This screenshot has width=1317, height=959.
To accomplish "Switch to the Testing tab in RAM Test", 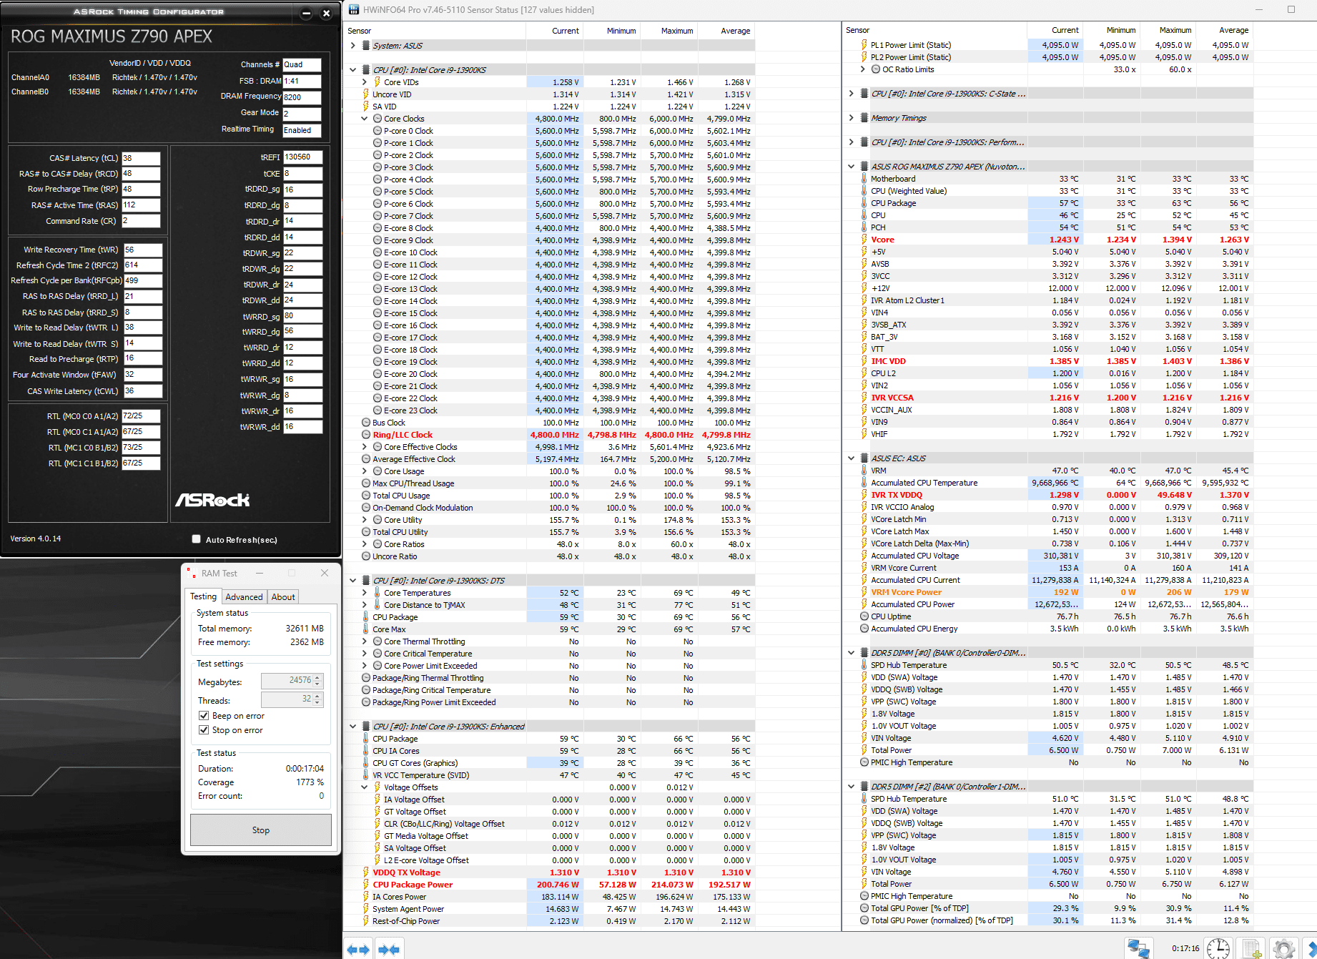I will (203, 596).
